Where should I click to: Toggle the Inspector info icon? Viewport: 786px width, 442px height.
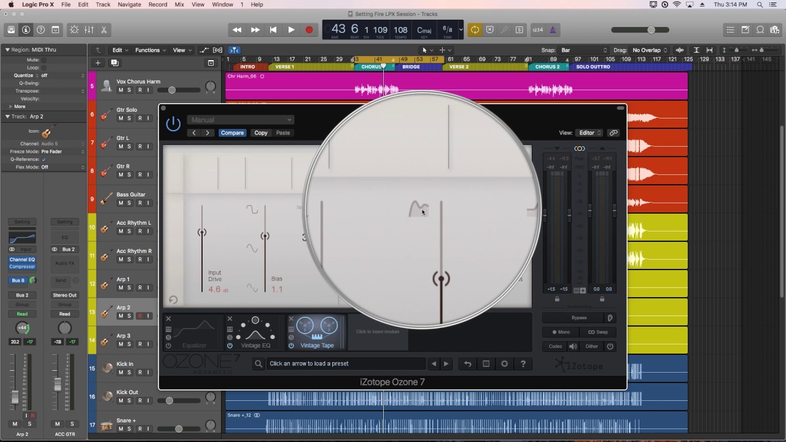pos(26,29)
